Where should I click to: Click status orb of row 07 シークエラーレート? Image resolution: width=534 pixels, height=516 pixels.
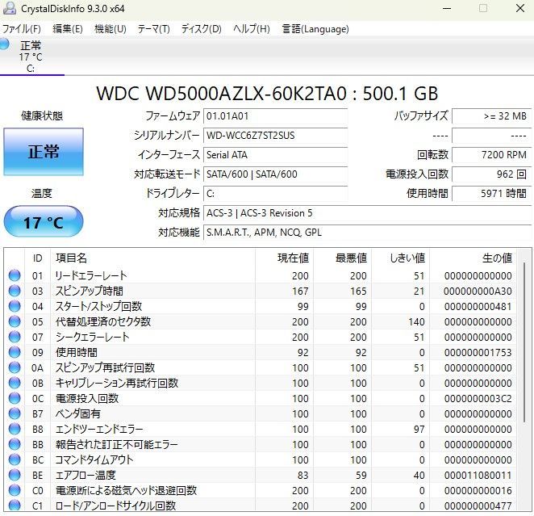[x=15, y=337]
